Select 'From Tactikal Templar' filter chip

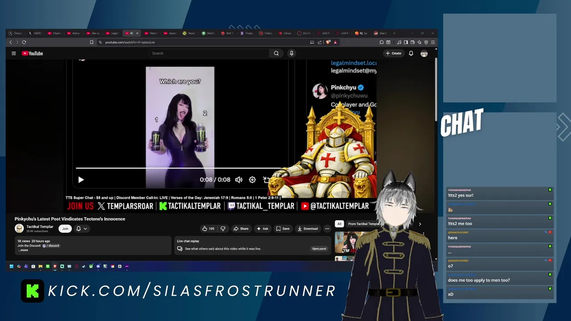(x=364, y=224)
